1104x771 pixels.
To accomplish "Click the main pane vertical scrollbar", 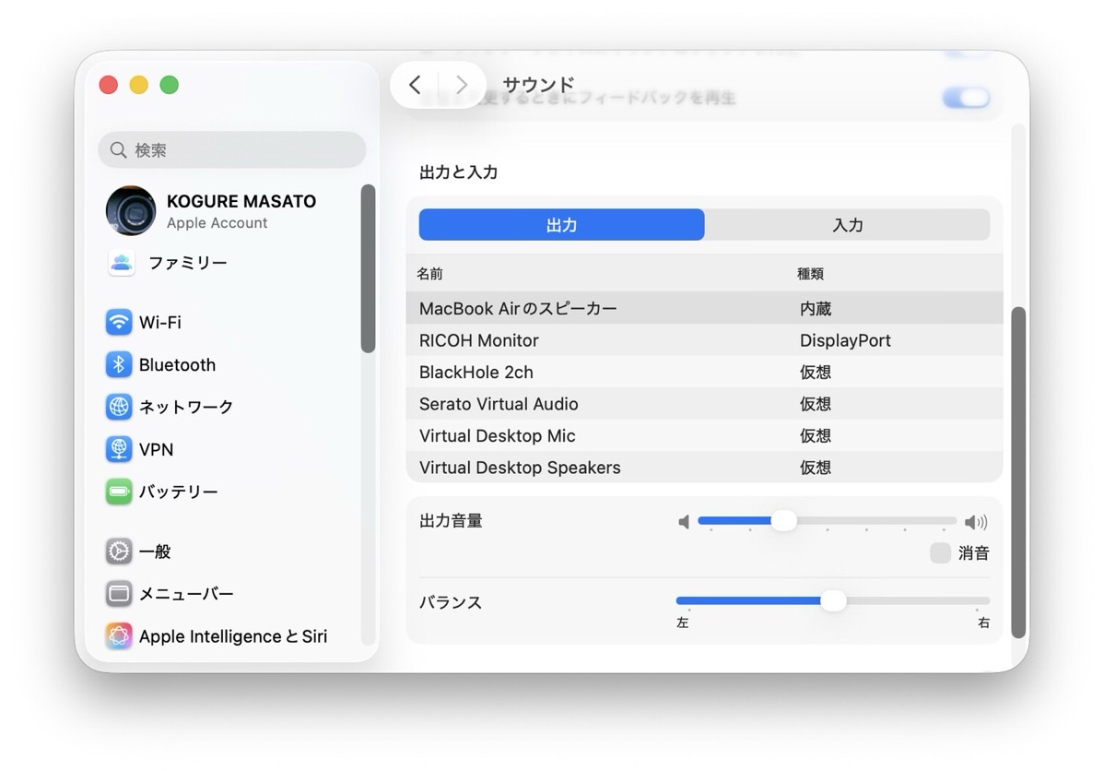I will coord(1018,472).
